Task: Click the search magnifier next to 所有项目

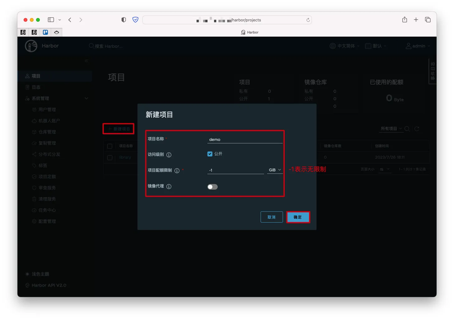Action: (407, 129)
